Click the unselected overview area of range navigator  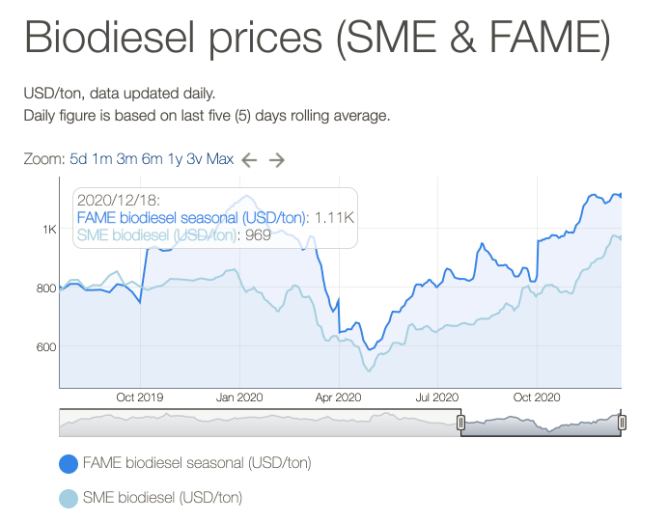pyautogui.click(x=259, y=423)
